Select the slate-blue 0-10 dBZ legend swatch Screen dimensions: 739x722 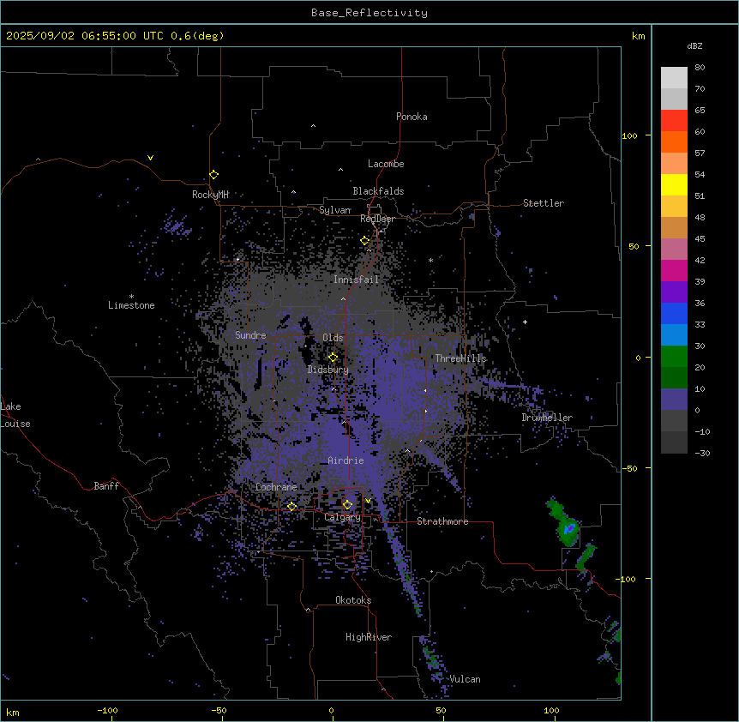(x=674, y=400)
